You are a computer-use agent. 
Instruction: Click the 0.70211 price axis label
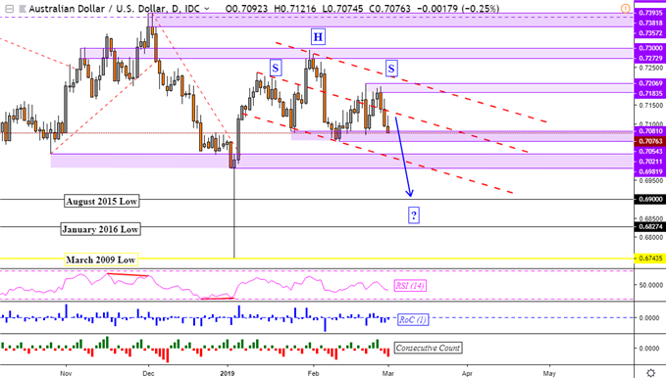pyautogui.click(x=650, y=162)
